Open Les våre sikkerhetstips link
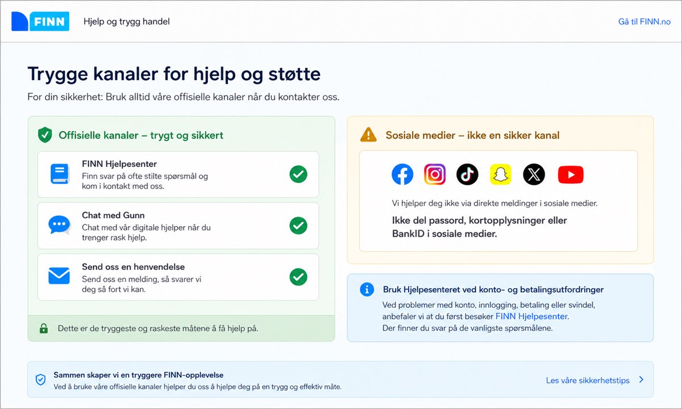Image resolution: width=682 pixels, height=409 pixels. click(588, 380)
